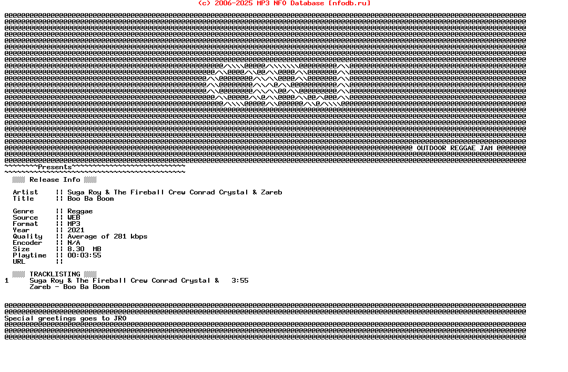
Task: Select the Release Info heading
Action: [55, 180]
